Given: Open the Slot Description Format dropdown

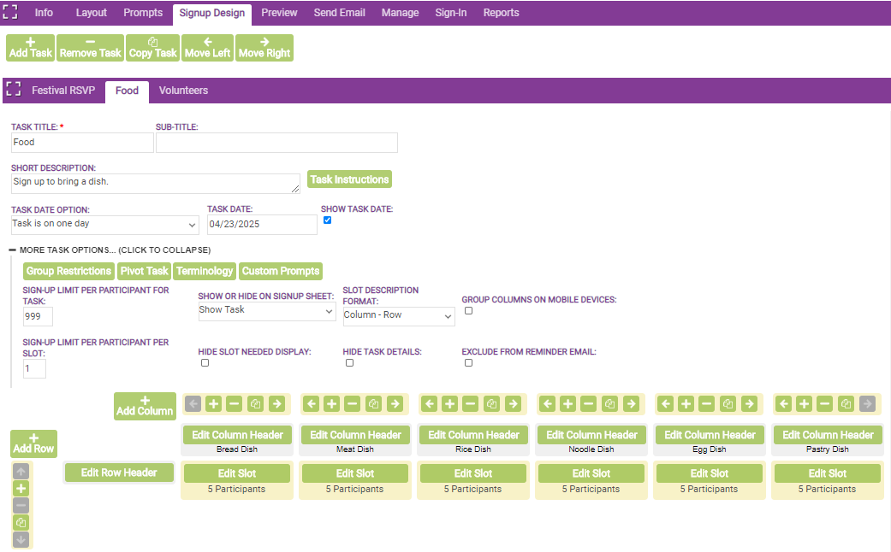Looking at the screenshot, I should click(398, 316).
